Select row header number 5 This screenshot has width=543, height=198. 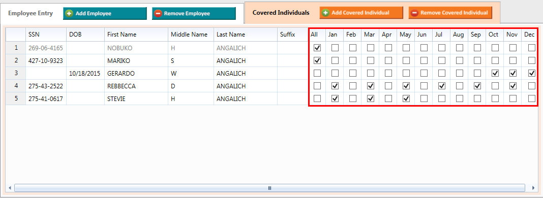pyautogui.click(x=16, y=98)
